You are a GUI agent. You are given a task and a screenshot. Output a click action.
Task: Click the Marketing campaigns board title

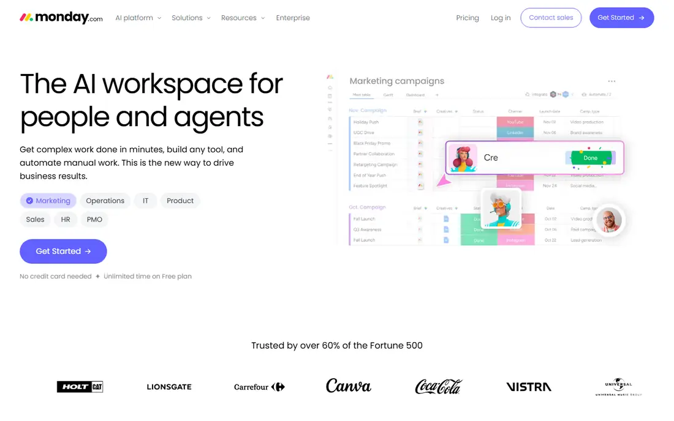point(397,81)
